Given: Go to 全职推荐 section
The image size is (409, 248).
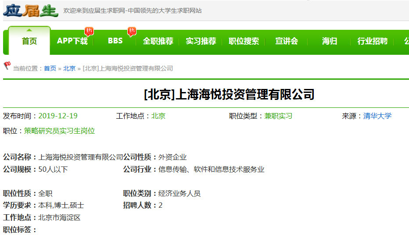Looking at the screenshot, I should [x=158, y=41].
